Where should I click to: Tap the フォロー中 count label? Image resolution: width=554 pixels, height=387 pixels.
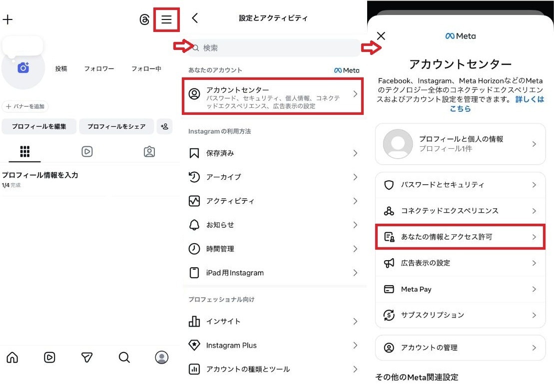(146, 68)
